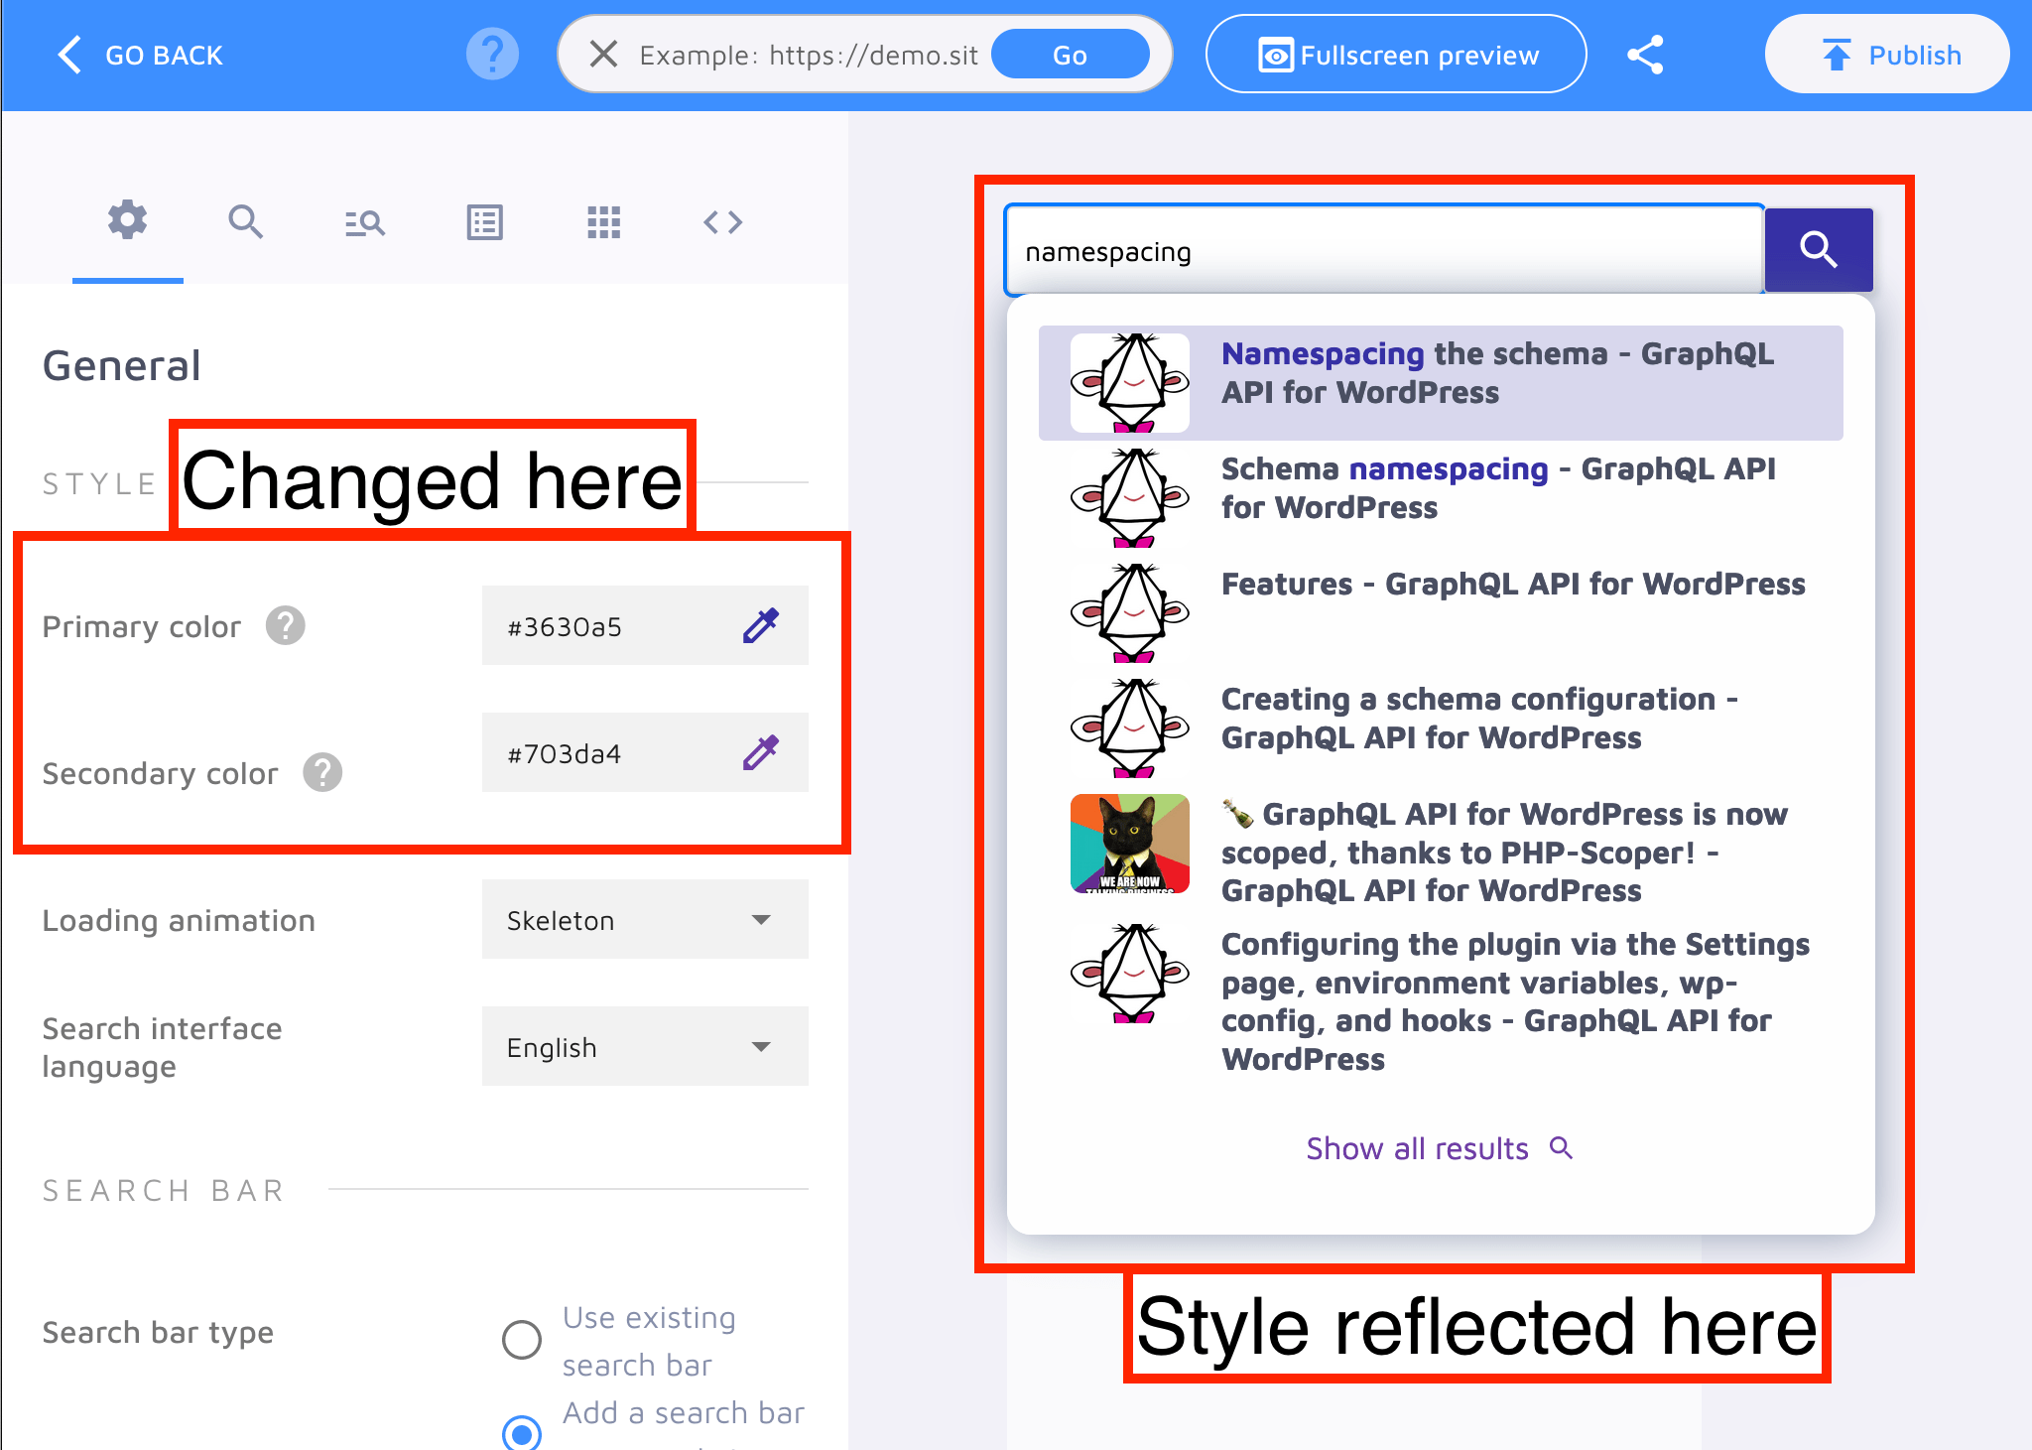Open the General settings gear tab
The height and width of the screenshot is (1450, 2032).
tap(127, 220)
